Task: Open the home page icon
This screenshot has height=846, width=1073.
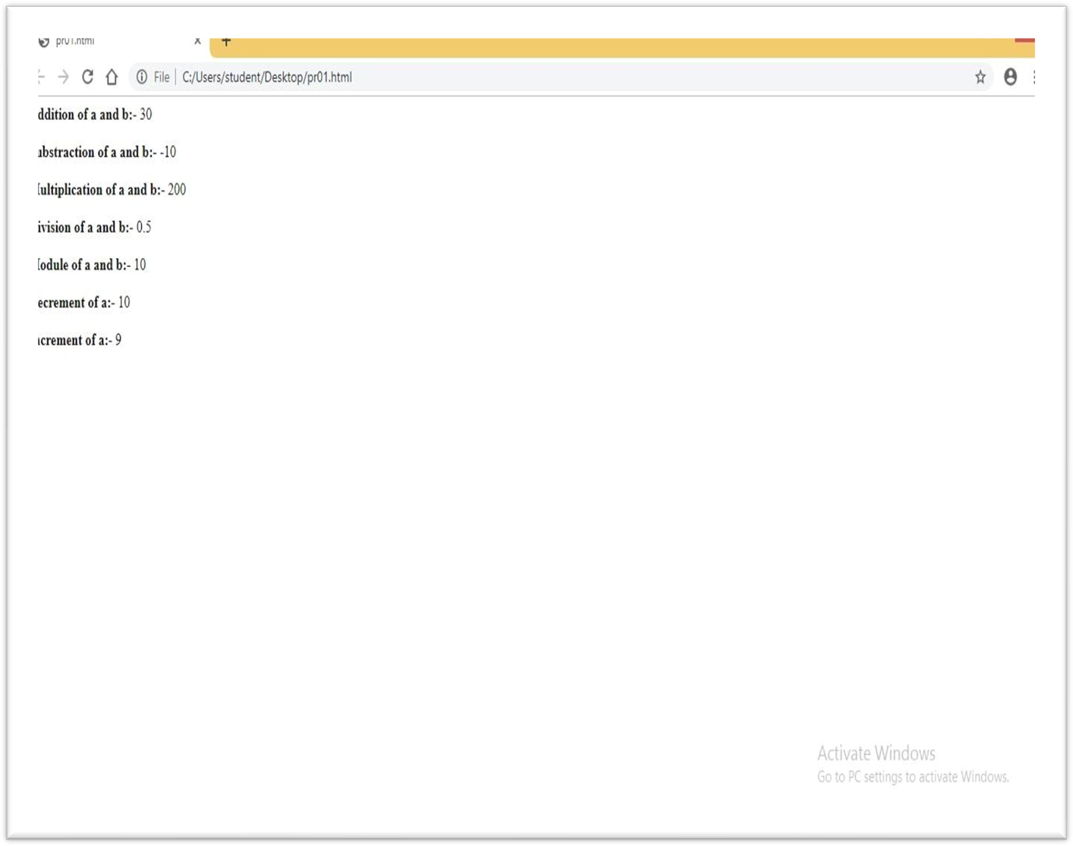Action: pyautogui.click(x=112, y=77)
